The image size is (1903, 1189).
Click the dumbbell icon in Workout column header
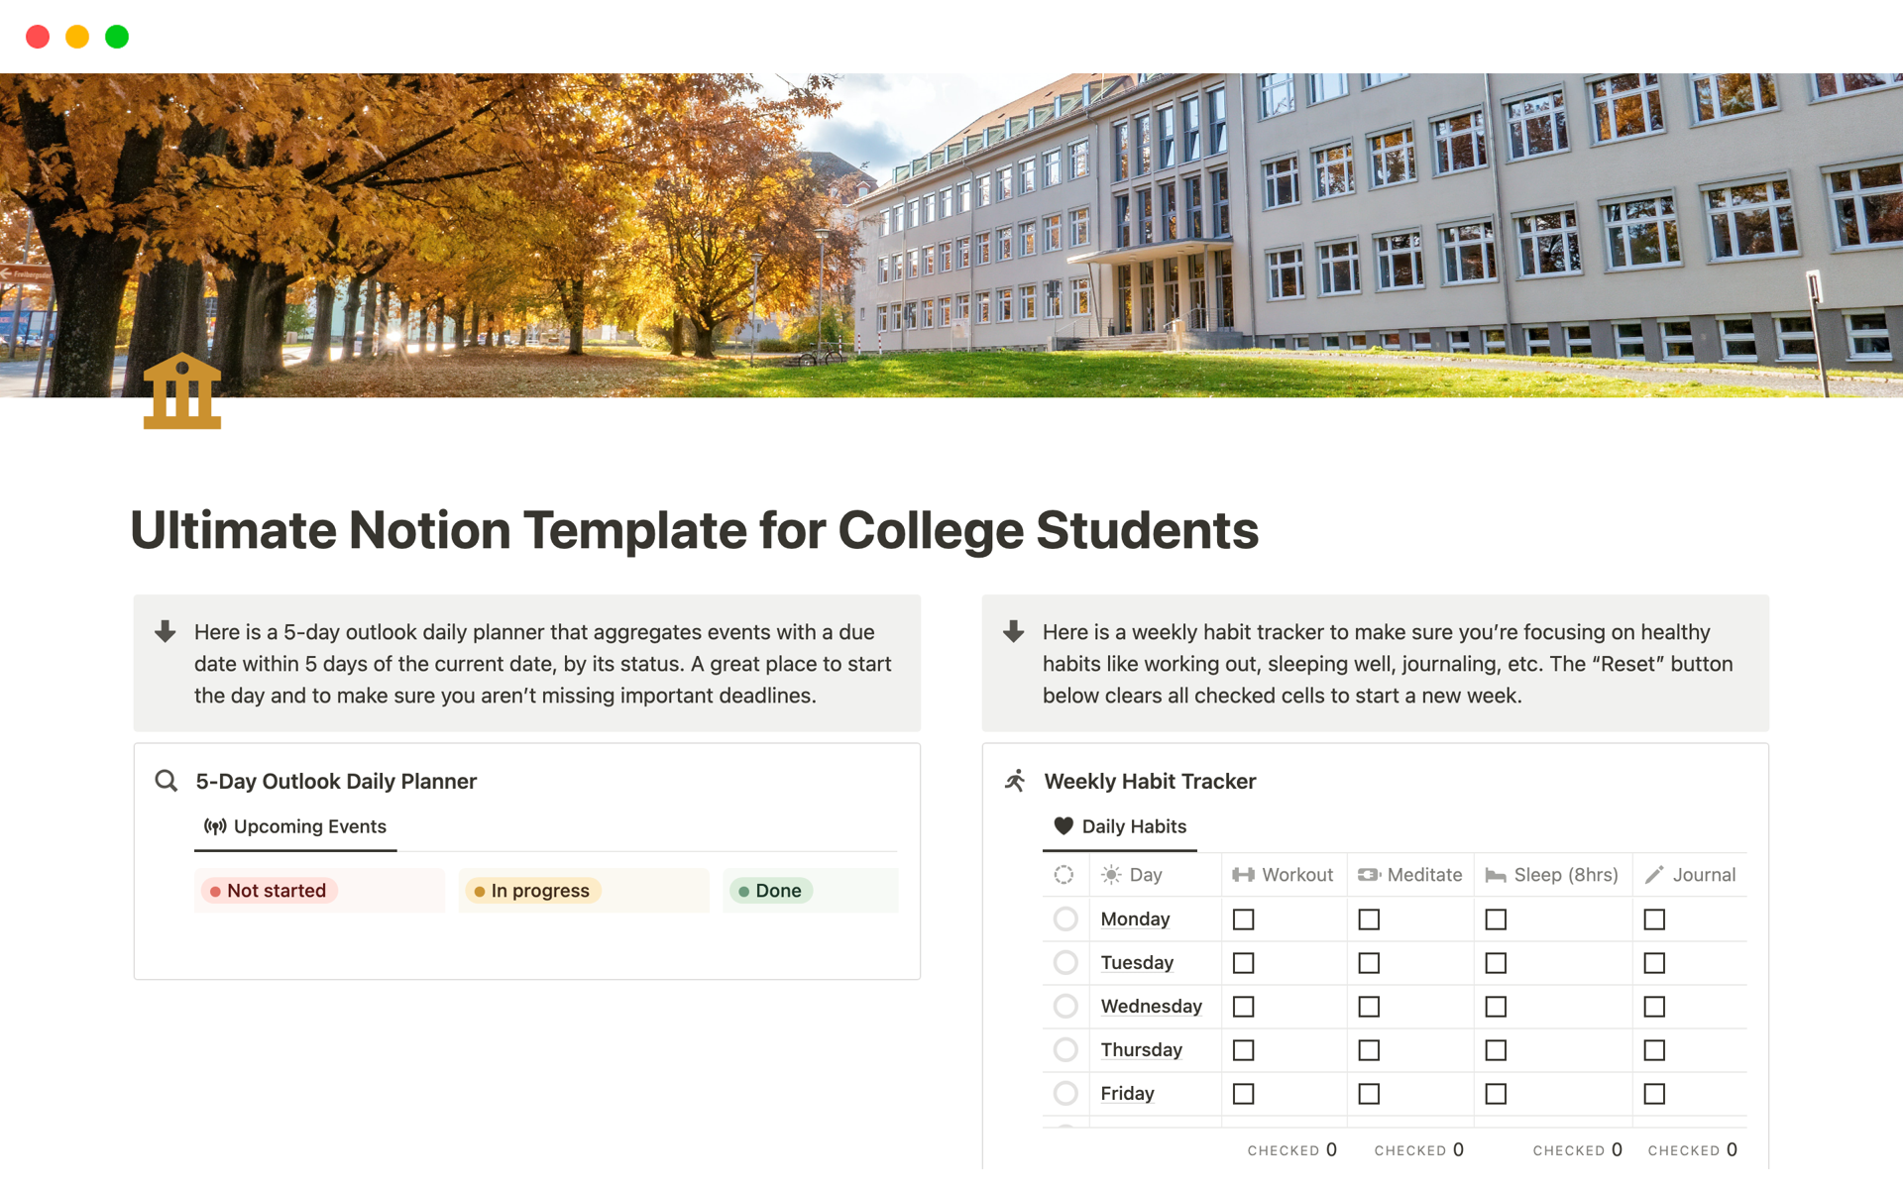coord(1243,875)
